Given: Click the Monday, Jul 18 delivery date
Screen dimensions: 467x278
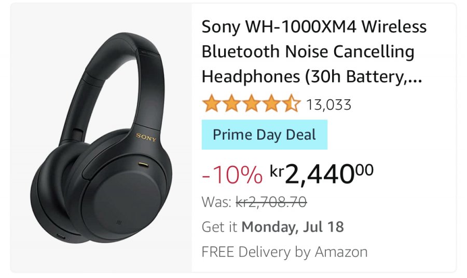Looking at the screenshot, I should pyautogui.click(x=293, y=227).
